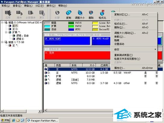The height and width of the screenshot is (123, 164).
Task: Click the 扩展 cyan legend swatch
Action: coord(47,26)
